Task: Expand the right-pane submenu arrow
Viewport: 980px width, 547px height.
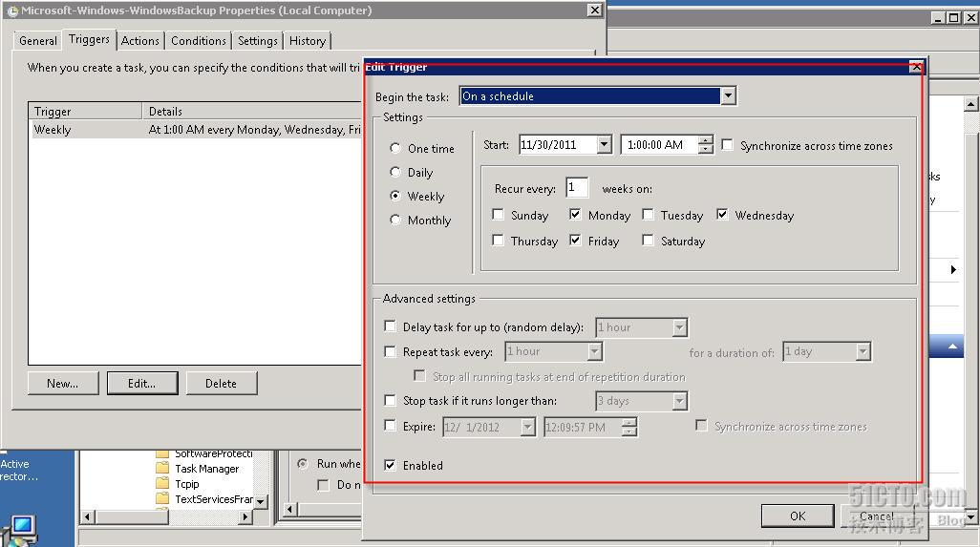Action: 953,269
